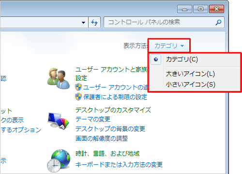The width and height of the screenshot is (242, 174).
Task: Click the クの表示 link at left
Action: [x=12, y=120]
